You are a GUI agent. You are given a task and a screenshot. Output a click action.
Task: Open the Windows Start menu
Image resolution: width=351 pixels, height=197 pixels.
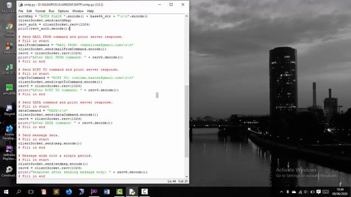(6, 192)
